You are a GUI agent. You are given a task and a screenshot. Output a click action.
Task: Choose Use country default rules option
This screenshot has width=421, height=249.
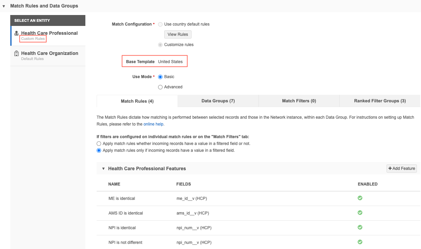coord(160,24)
